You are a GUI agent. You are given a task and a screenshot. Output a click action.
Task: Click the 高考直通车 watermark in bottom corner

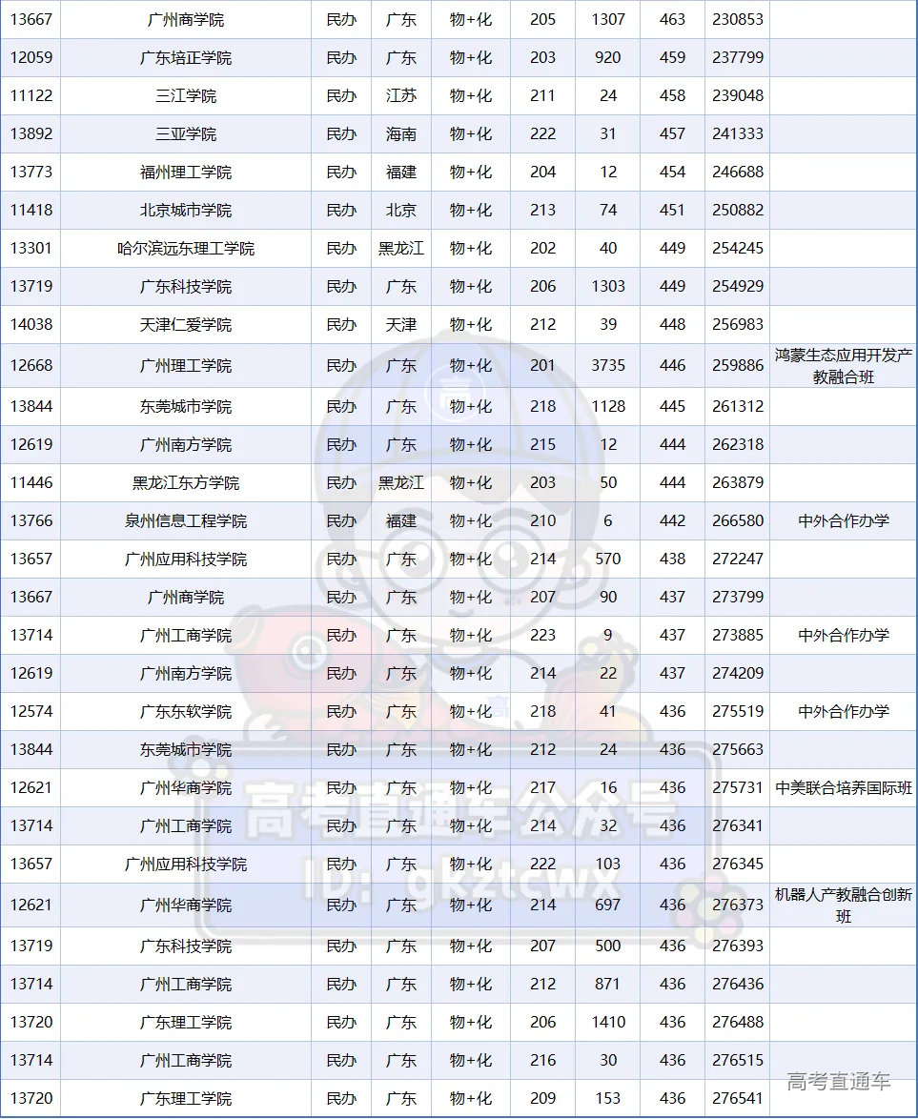click(839, 1081)
